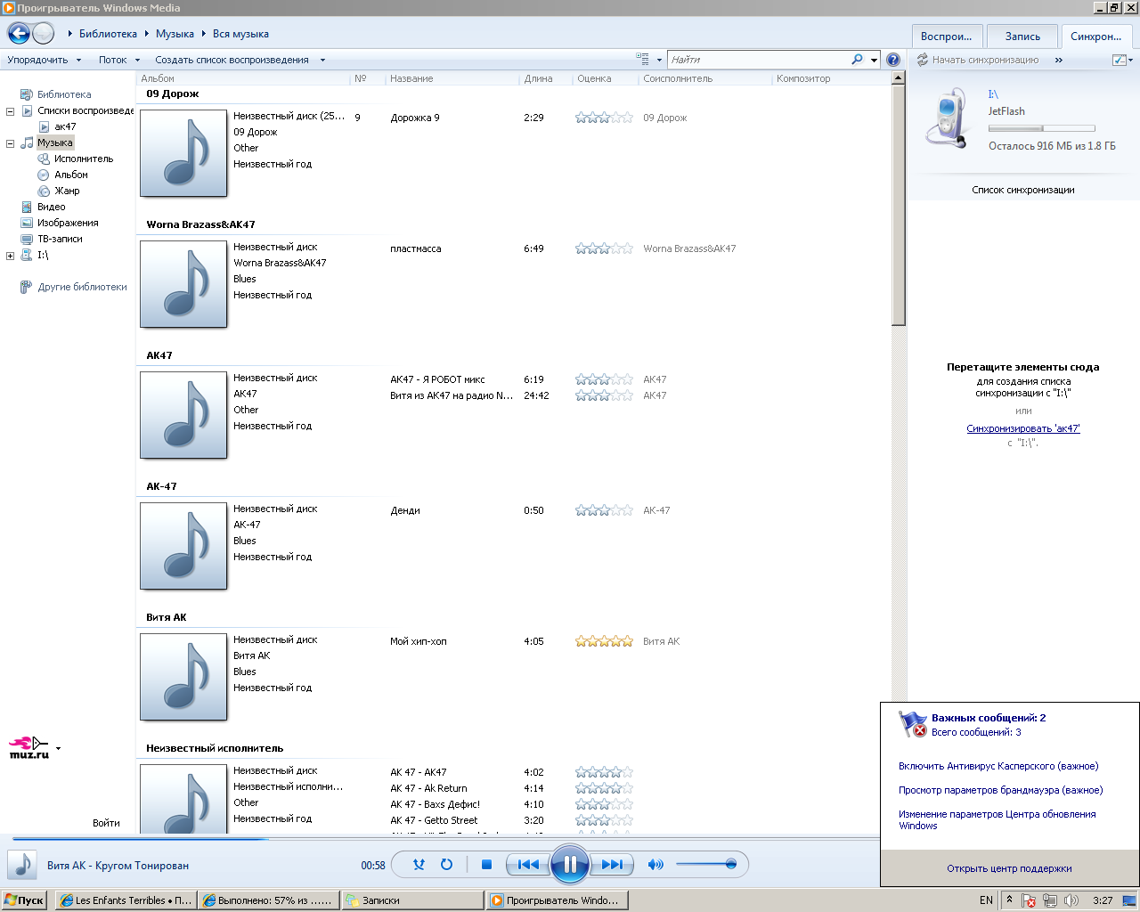
Task: Mute the player volume
Action: click(655, 864)
